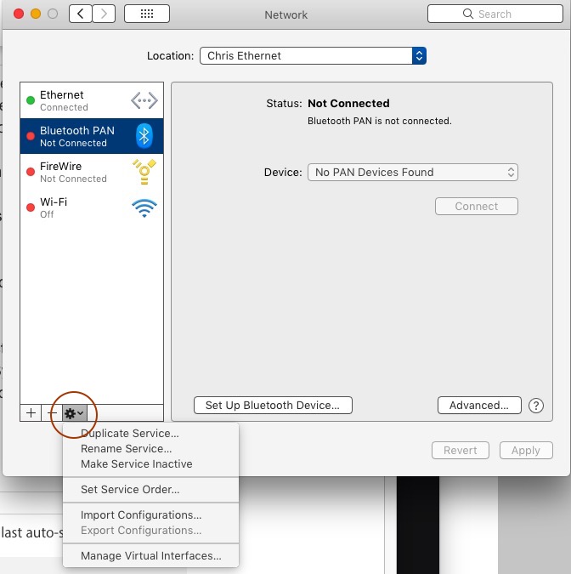Click the Apply button
Screen dimensions: 571x574
[526, 450]
